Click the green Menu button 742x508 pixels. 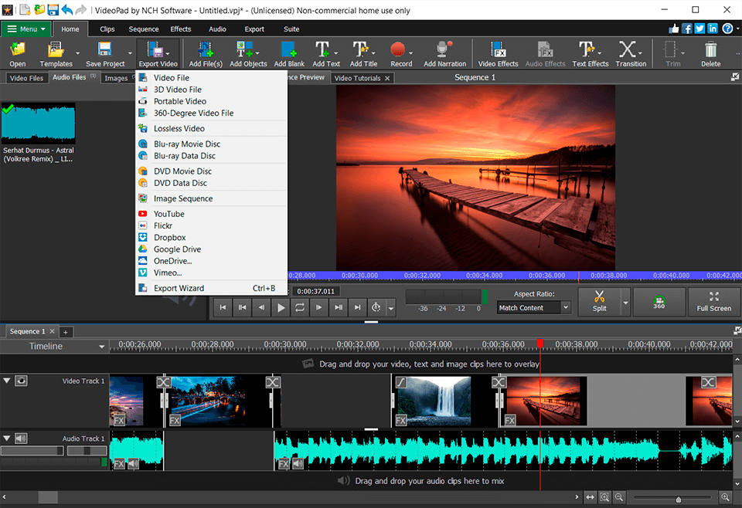pyautogui.click(x=26, y=29)
